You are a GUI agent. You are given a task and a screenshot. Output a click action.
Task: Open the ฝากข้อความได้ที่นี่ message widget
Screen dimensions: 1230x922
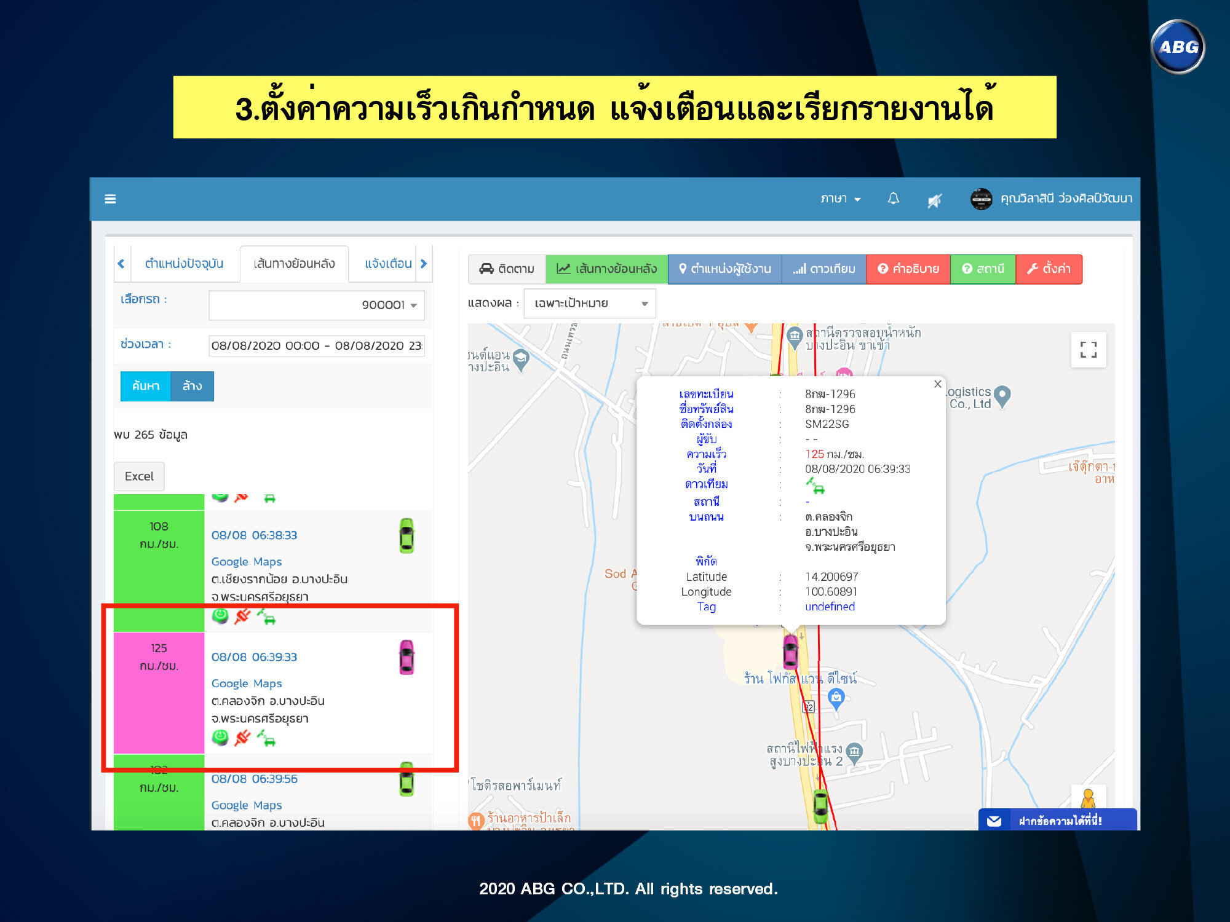point(1058,820)
